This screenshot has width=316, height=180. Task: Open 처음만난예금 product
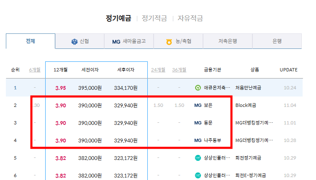(248, 88)
